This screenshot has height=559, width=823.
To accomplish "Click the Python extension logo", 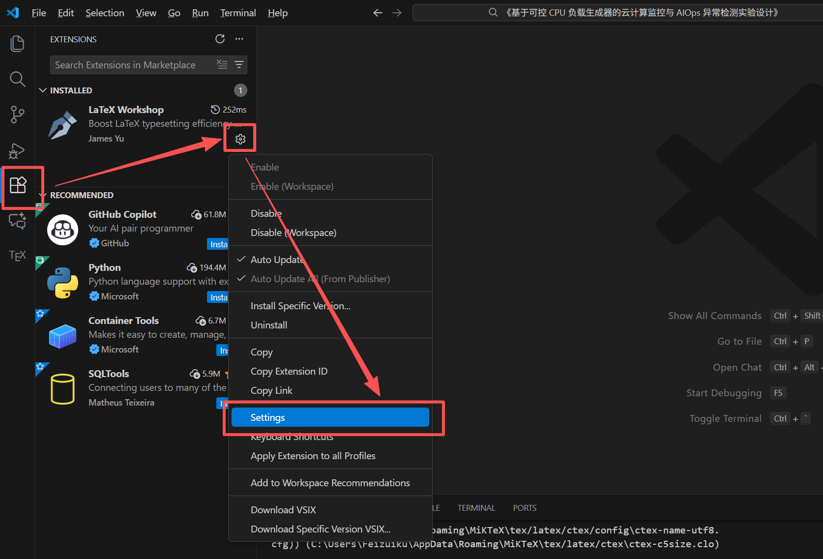I will coord(62,283).
